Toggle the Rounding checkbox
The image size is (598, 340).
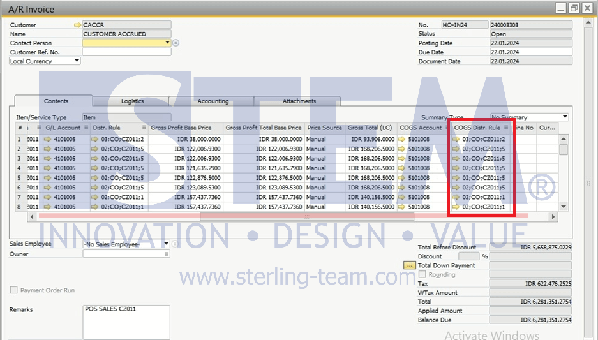point(422,274)
